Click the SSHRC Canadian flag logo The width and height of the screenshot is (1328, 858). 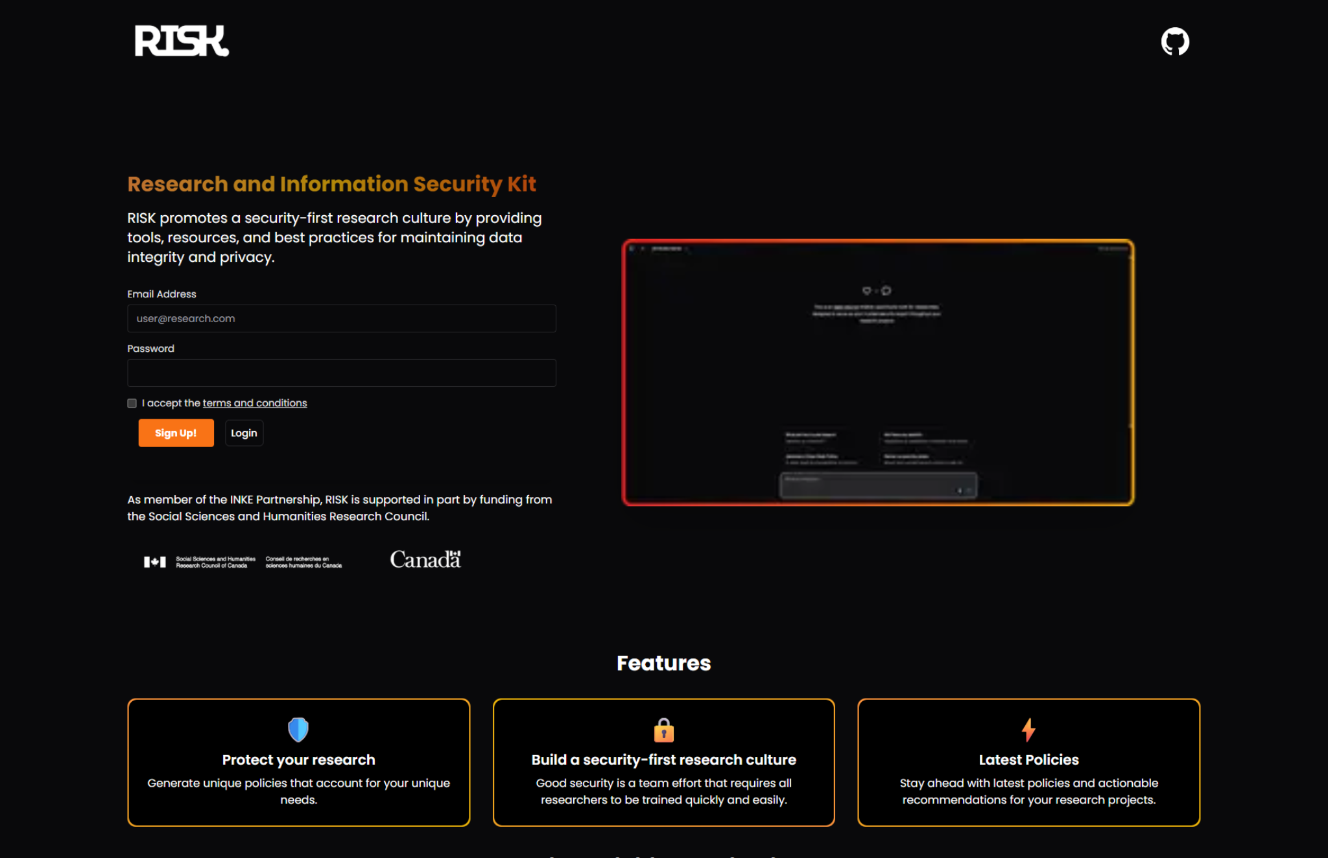click(x=154, y=561)
